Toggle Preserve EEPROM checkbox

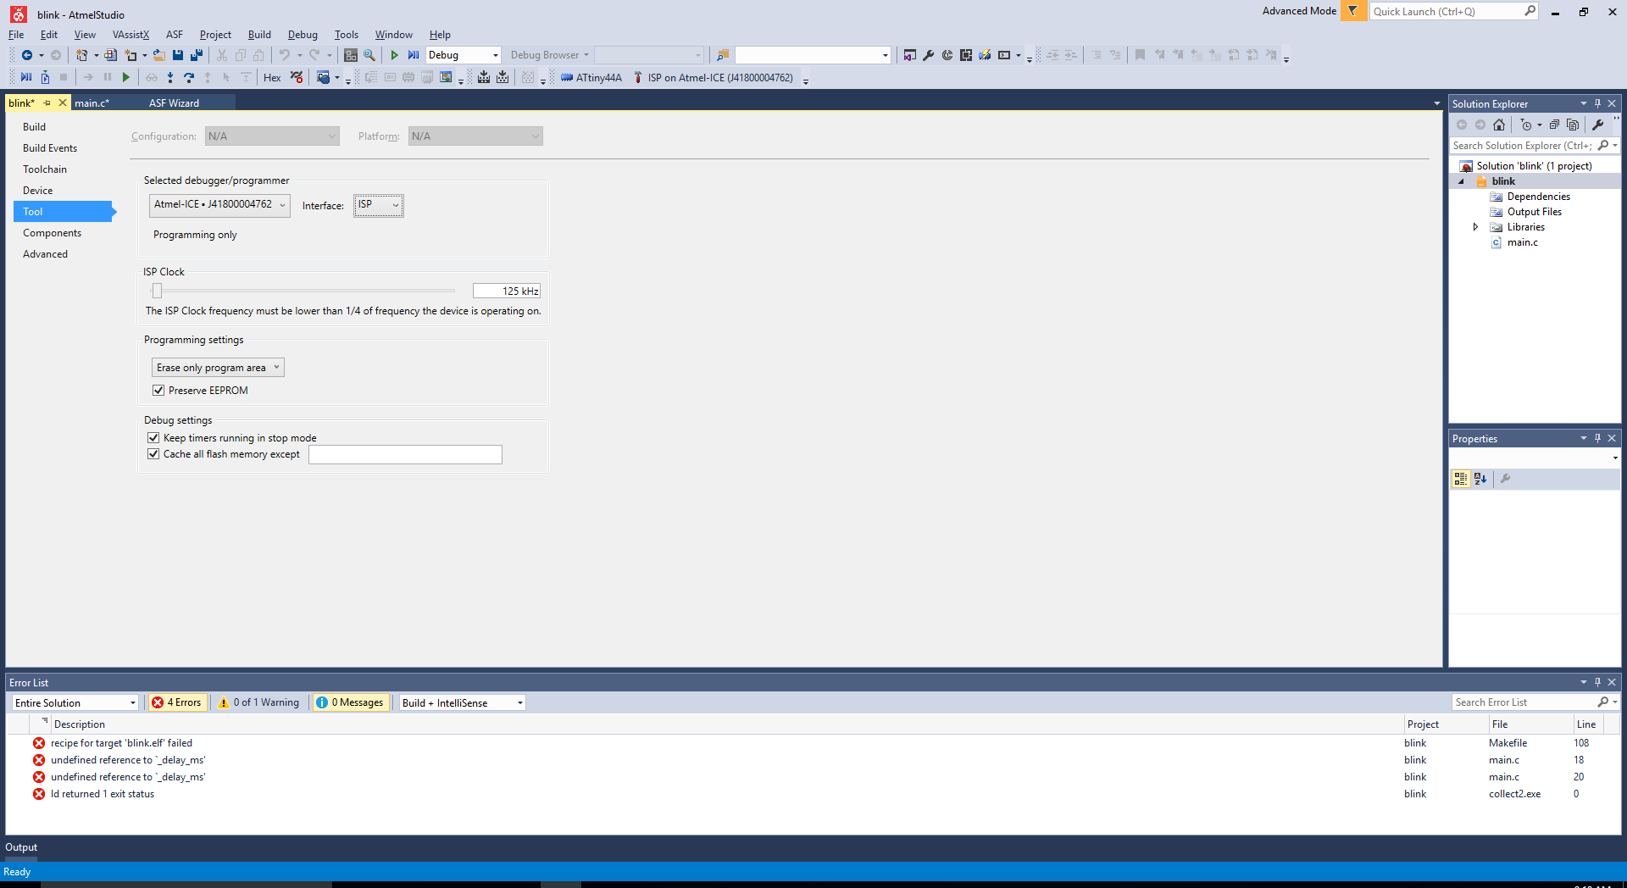coord(158,391)
